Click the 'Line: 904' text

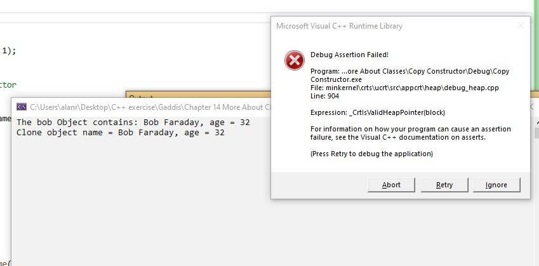coord(324,96)
